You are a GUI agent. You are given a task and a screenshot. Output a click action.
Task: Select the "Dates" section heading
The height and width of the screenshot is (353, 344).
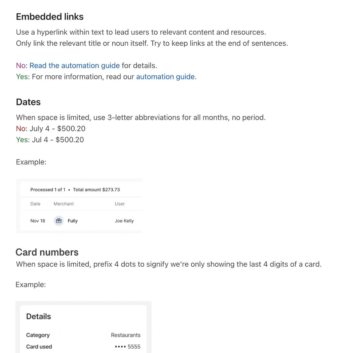pos(28,102)
